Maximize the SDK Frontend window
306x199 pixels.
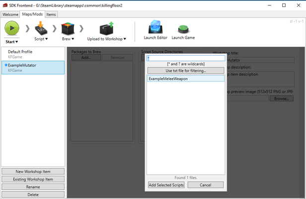click(x=284, y=5)
